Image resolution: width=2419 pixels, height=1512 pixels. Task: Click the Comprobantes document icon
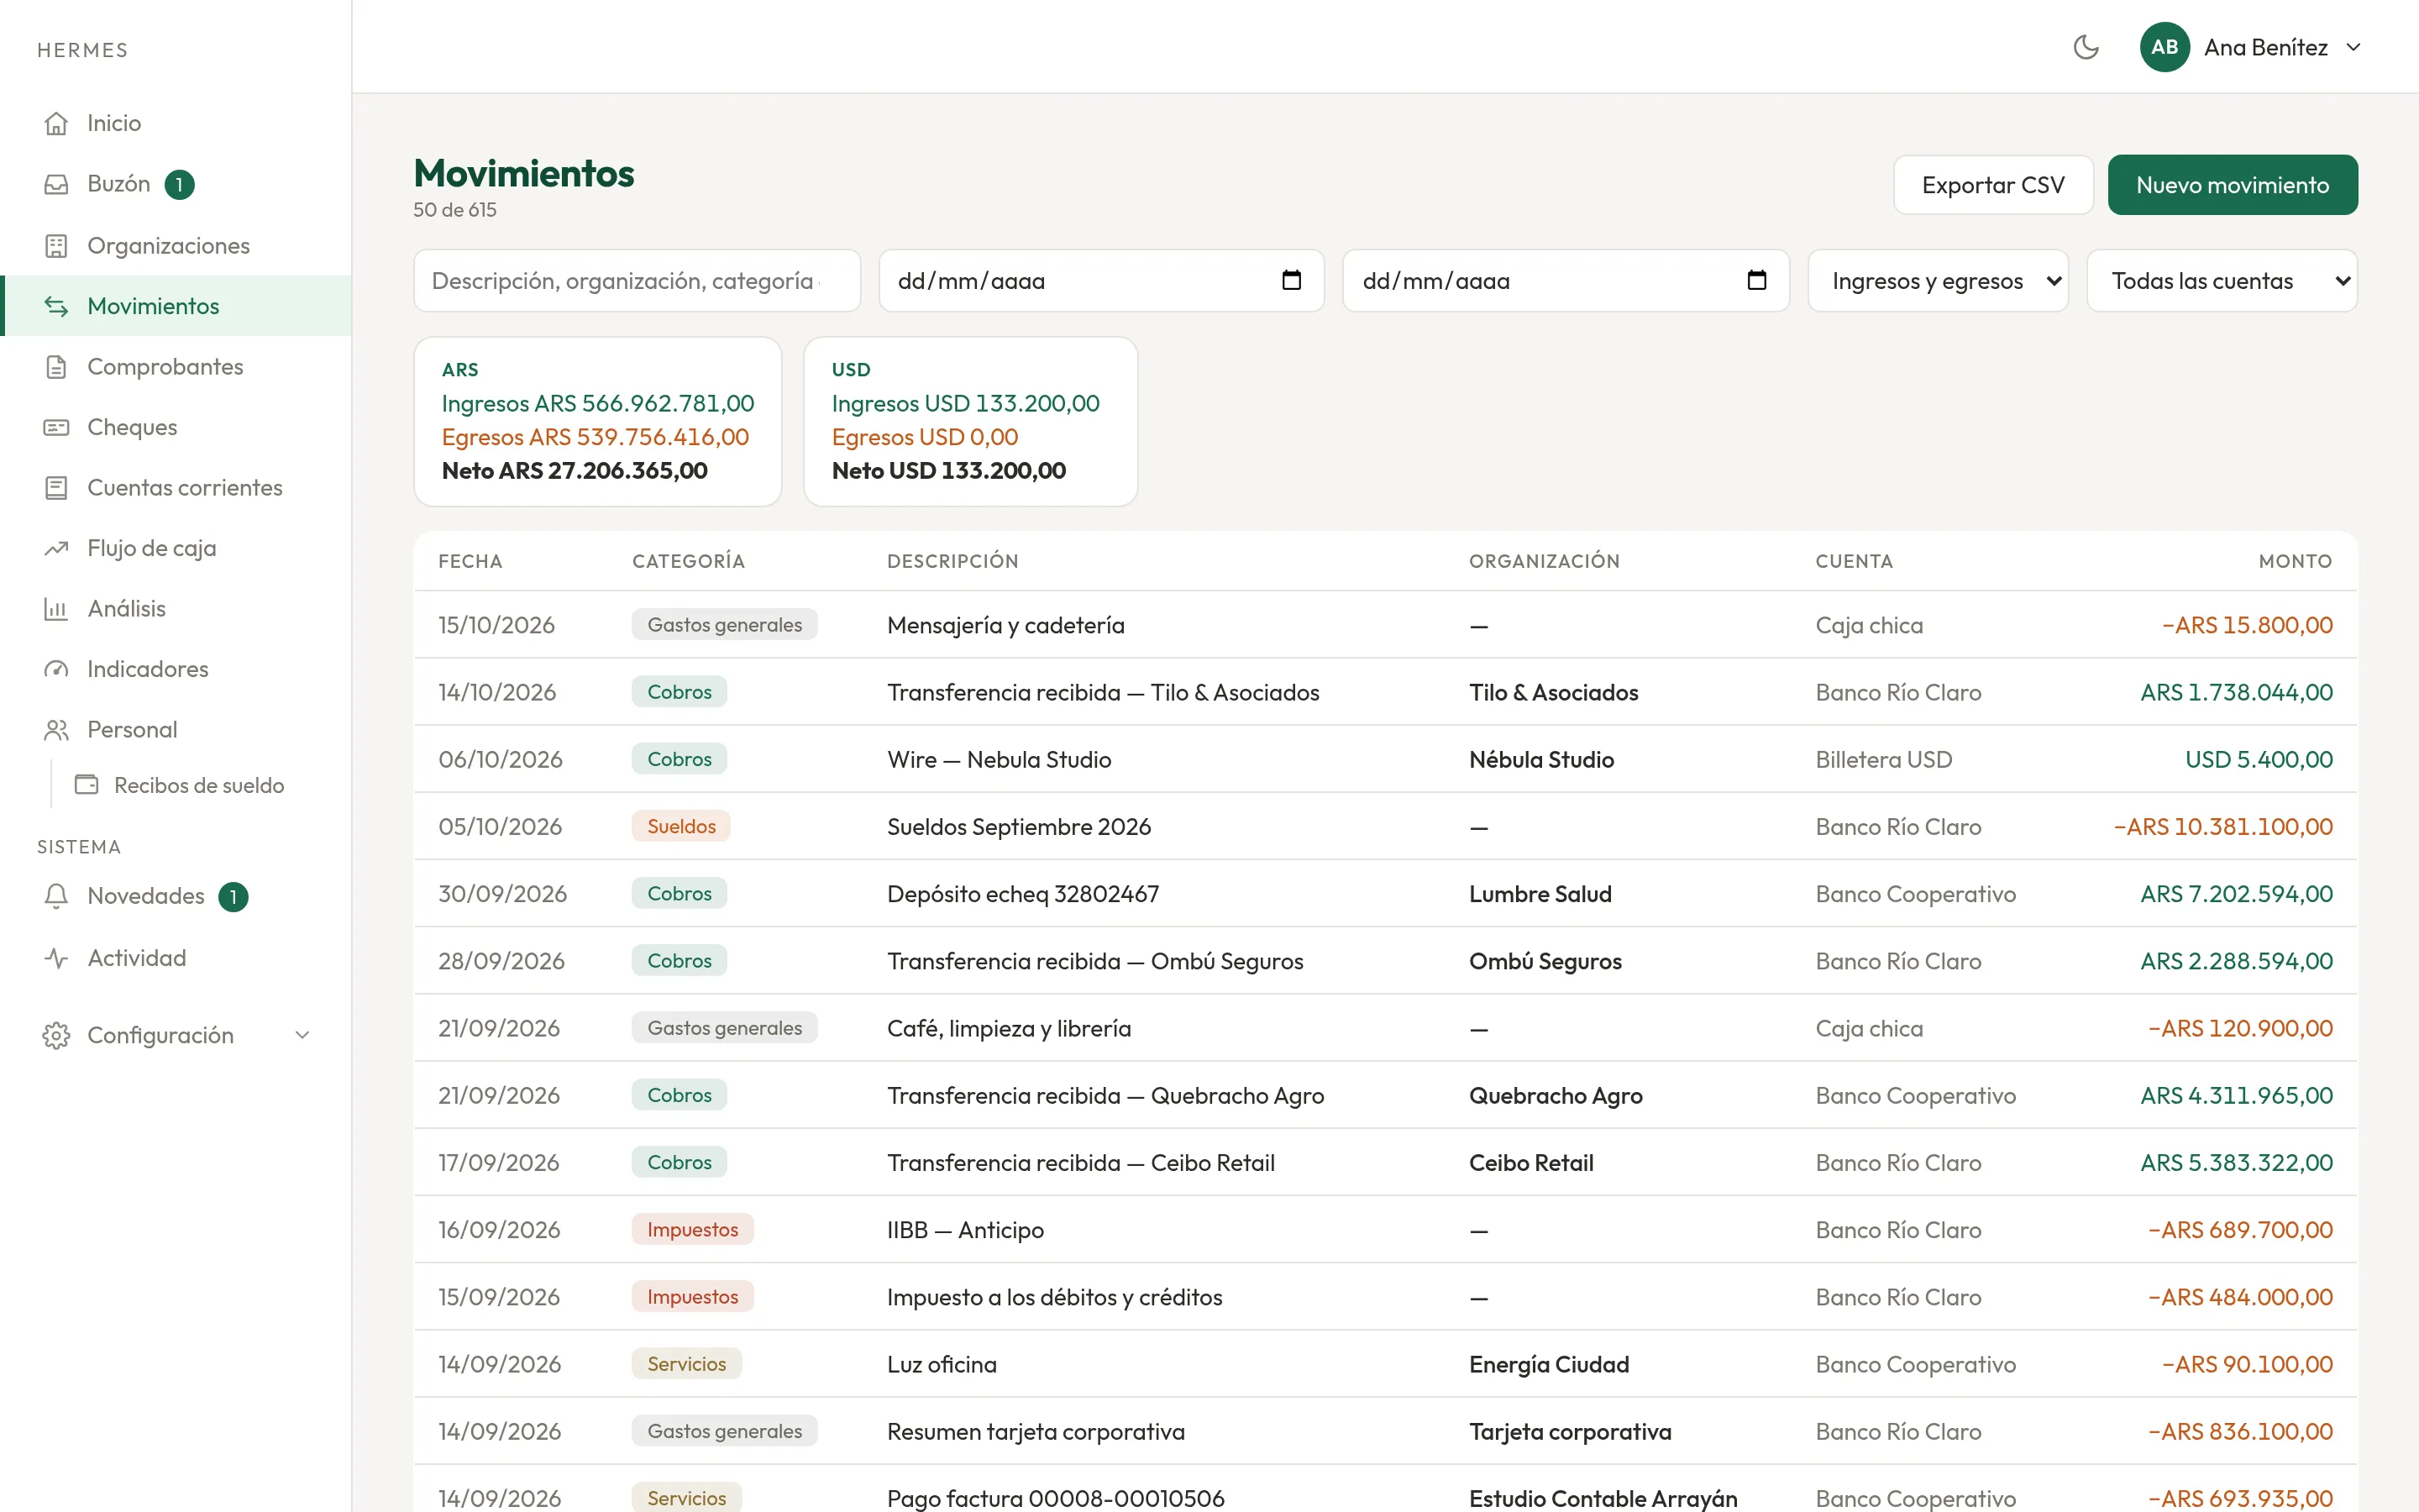(x=56, y=367)
